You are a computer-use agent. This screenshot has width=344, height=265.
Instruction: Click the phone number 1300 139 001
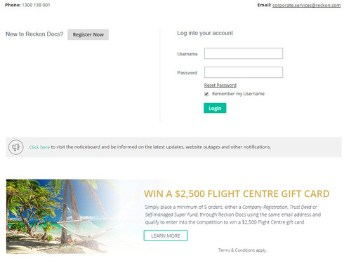[x=36, y=5]
